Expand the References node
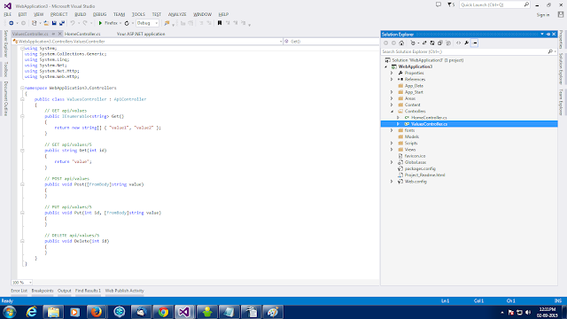The height and width of the screenshot is (319, 567). (392, 80)
